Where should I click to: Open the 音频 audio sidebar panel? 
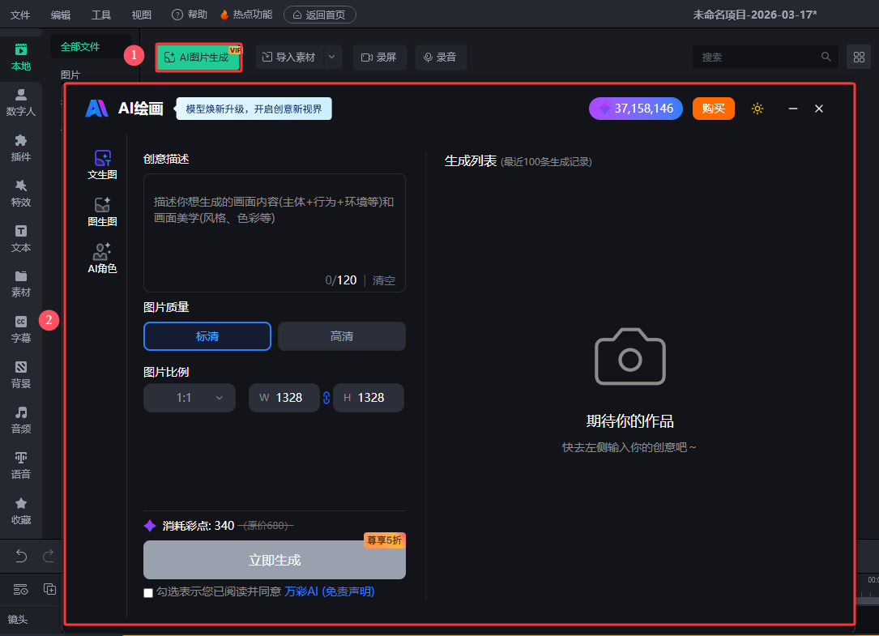(21, 420)
